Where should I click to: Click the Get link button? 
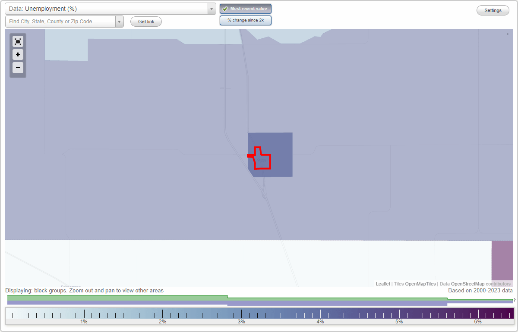click(146, 22)
